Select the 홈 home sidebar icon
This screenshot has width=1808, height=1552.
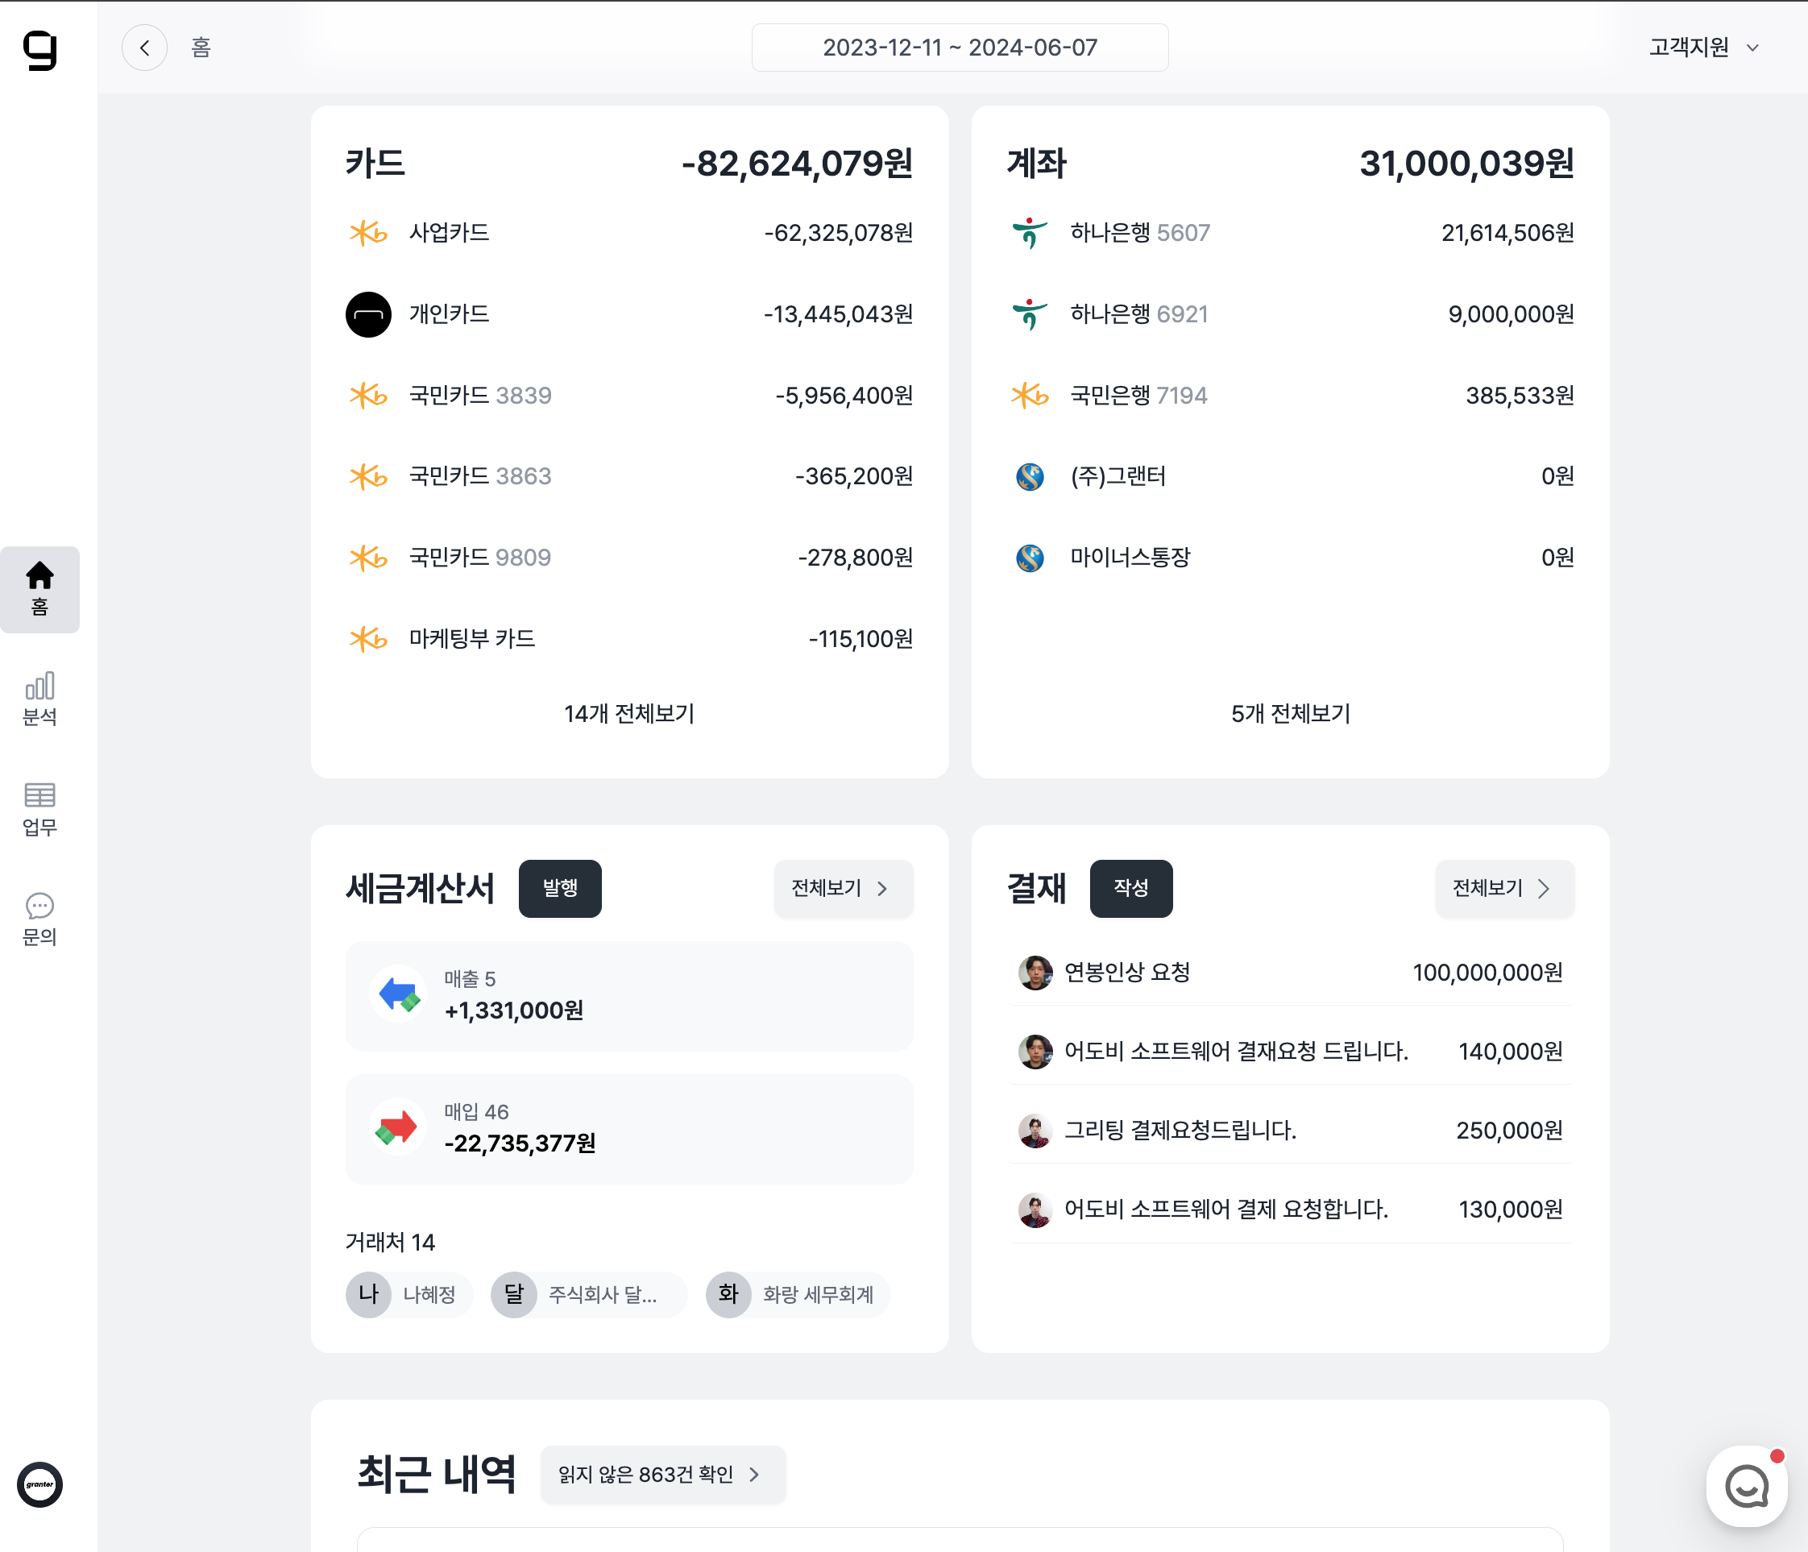point(39,589)
